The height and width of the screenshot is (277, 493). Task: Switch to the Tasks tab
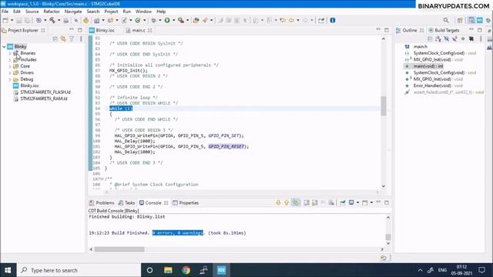tap(126, 203)
